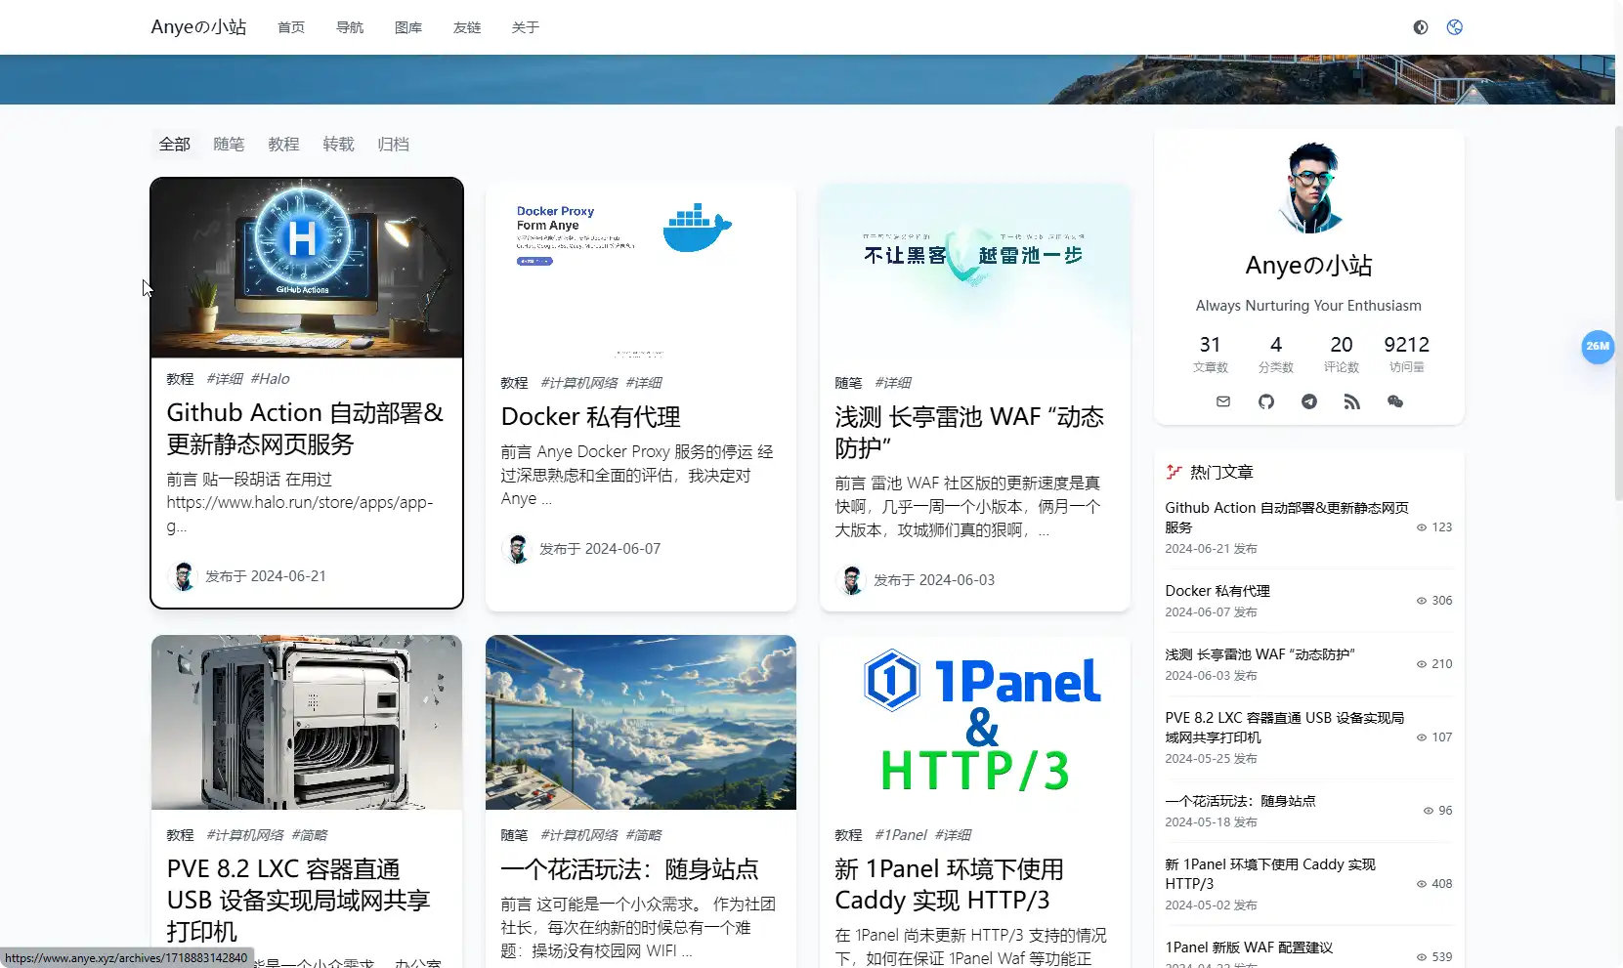Click the 4 分类数 stat in profile

tap(1275, 355)
